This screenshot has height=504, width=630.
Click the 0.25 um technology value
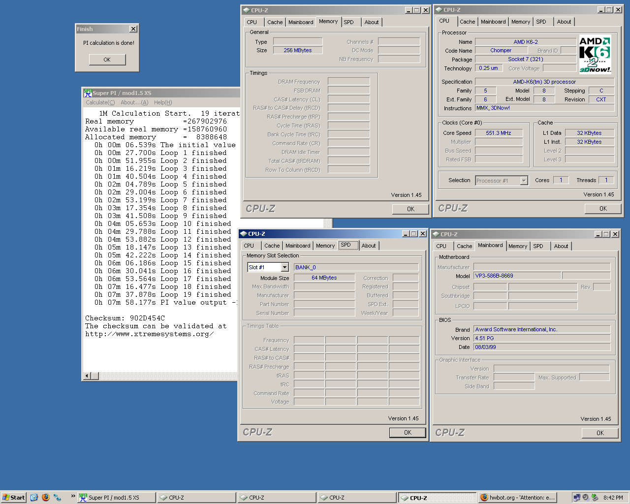[x=488, y=68]
